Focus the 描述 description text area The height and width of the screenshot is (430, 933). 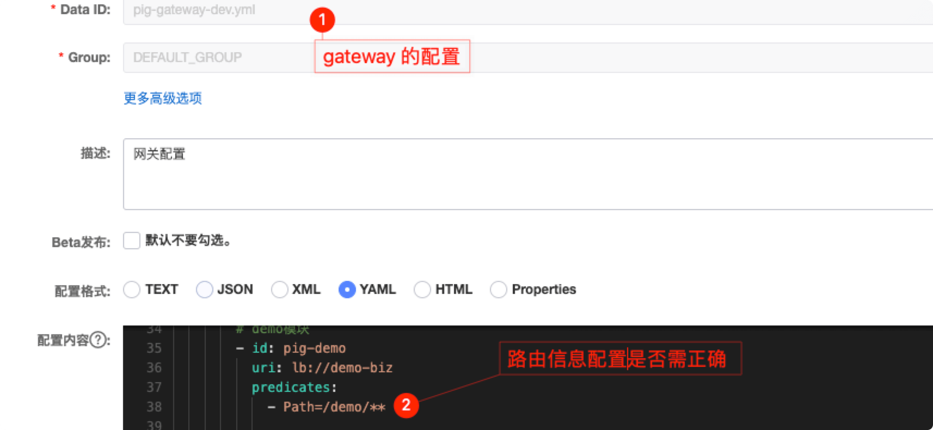(x=528, y=174)
